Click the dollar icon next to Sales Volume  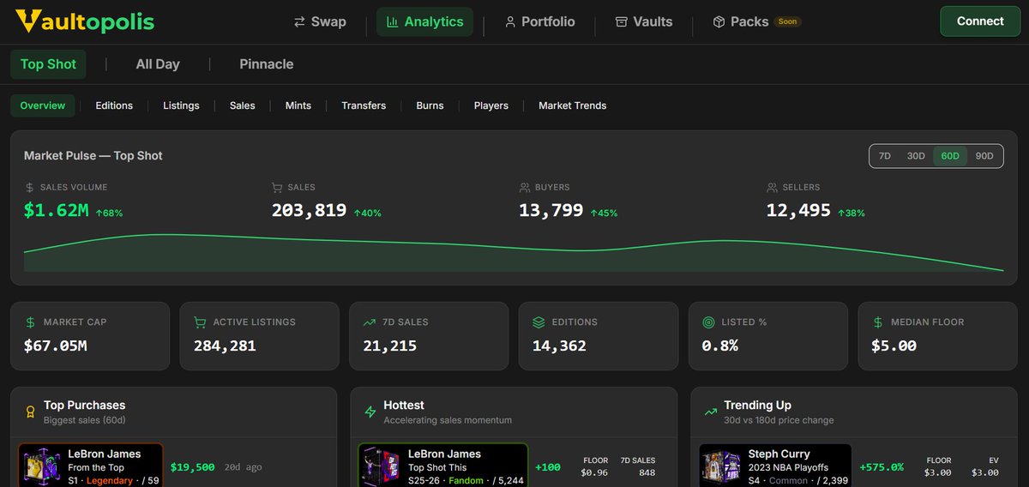click(x=30, y=187)
